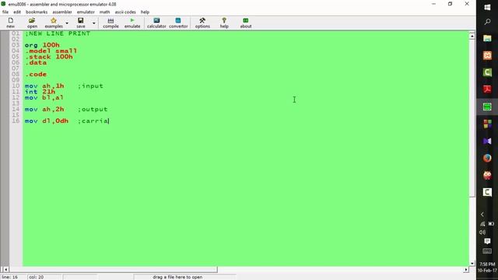Open the help menu in menu bar
Screen dimensions: 498x280
(x=145, y=12)
